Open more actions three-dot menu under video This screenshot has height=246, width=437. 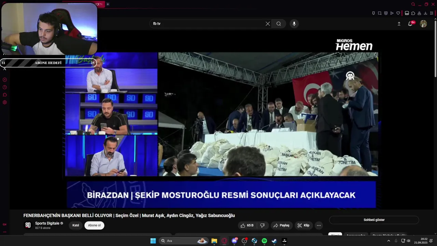pyautogui.click(x=319, y=225)
